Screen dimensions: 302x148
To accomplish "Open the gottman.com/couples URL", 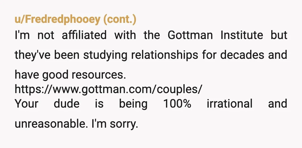I will coord(108,89).
